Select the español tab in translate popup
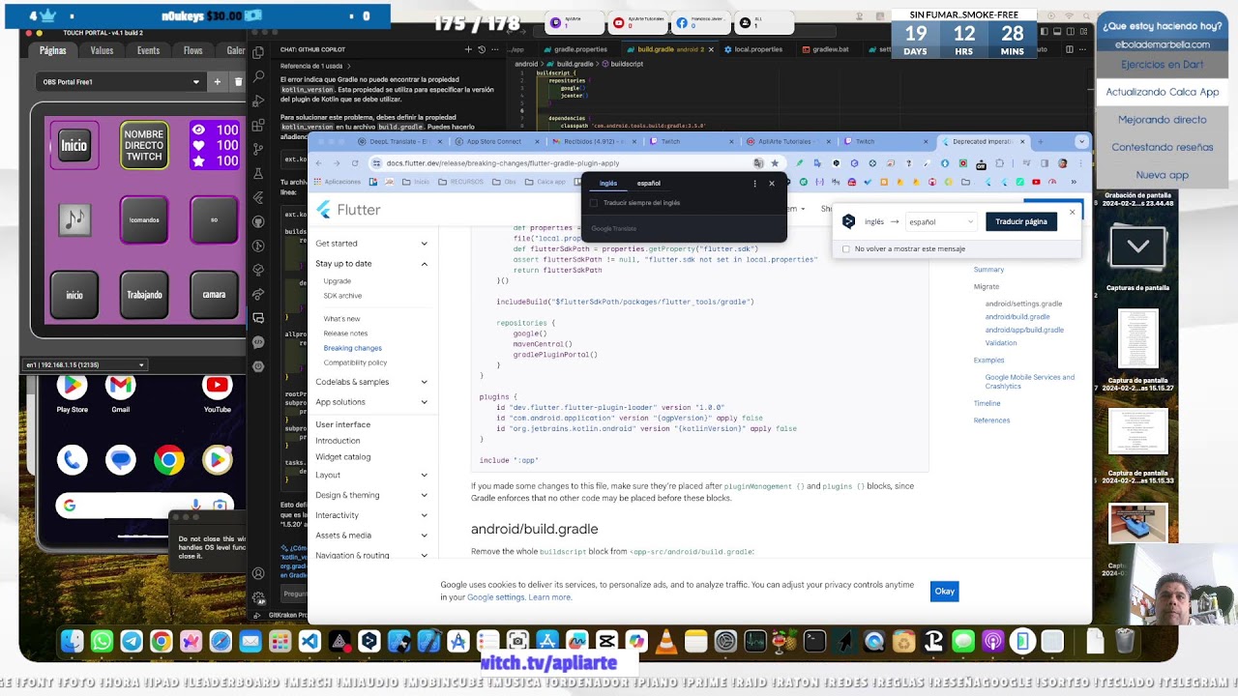 coord(649,183)
